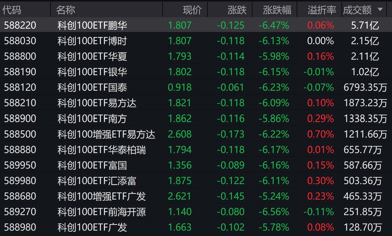Image resolution: width=392 pixels, height=236 pixels.
Task: Click the 现价 column header
Action: click(x=192, y=10)
